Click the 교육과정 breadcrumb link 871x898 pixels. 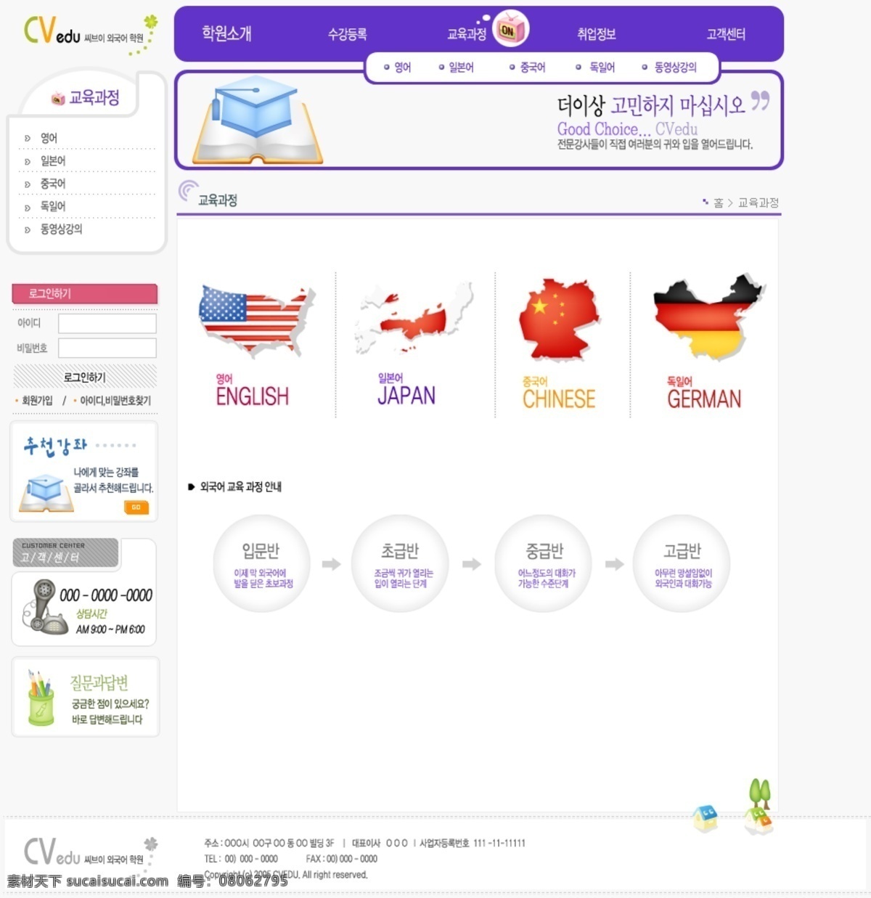(x=758, y=203)
